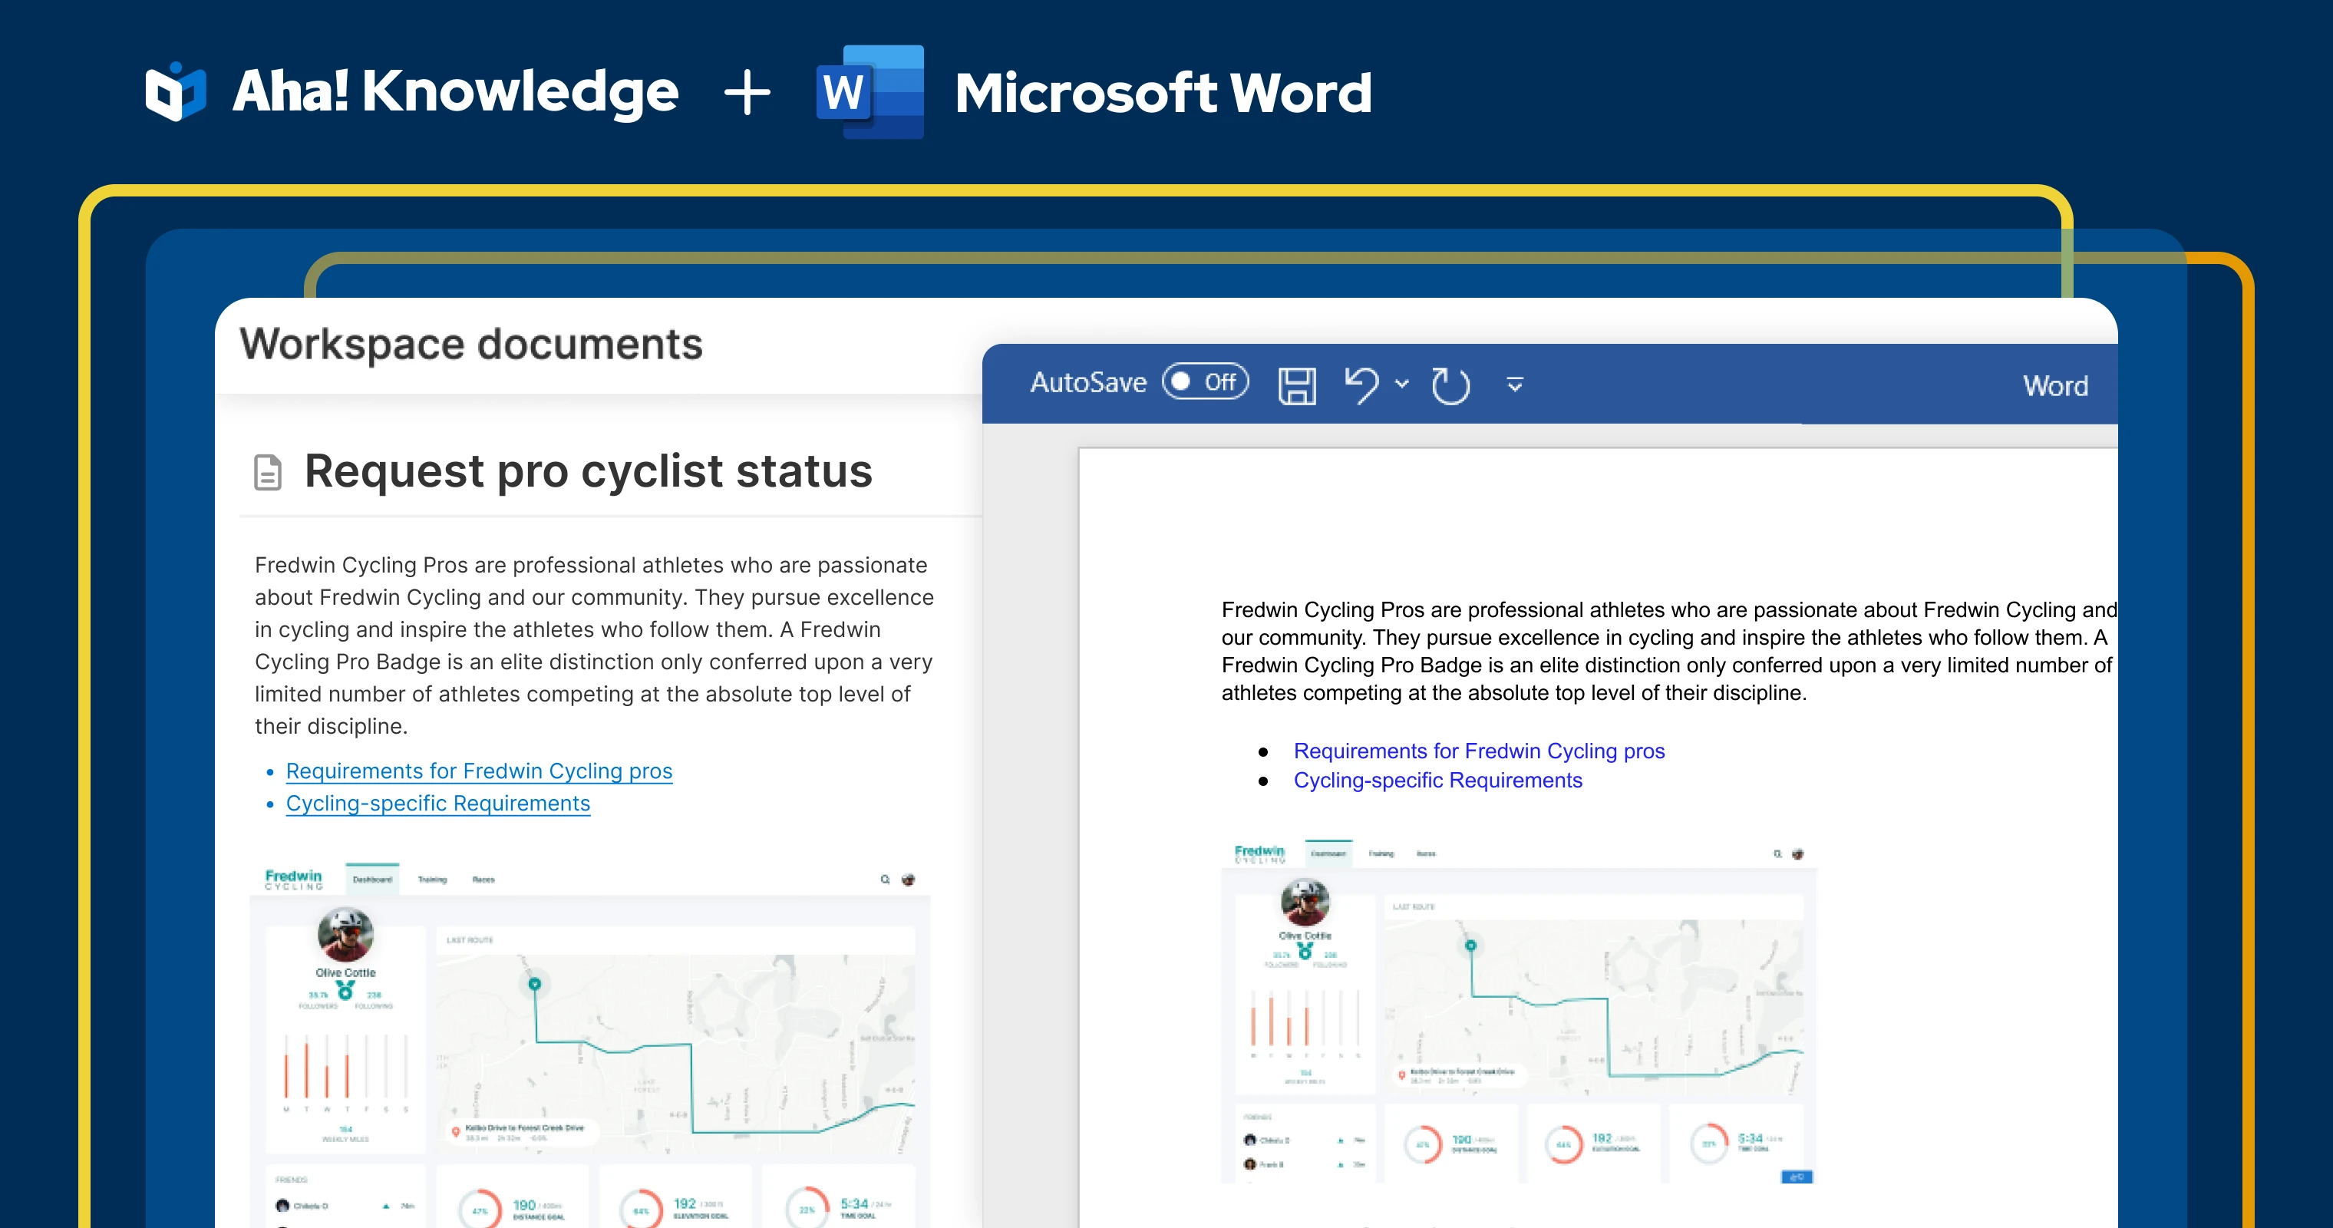Image resolution: width=2333 pixels, height=1228 pixels.
Task: Click search magnifier in Aha! document's dashboard image
Action: tap(885, 880)
